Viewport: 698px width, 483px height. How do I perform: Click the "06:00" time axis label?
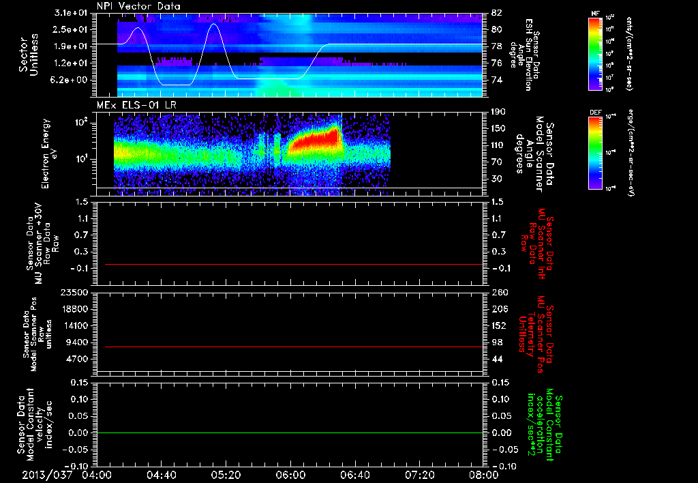[x=290, y=475]
